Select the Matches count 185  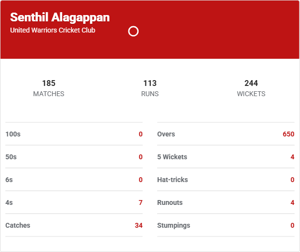click(49, 83)
